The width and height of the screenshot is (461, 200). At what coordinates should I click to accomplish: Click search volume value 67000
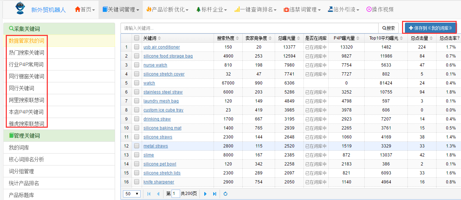228,83
